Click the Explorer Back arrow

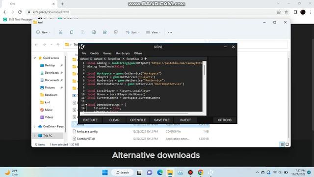pyautogui.click(x=36, y=45)
